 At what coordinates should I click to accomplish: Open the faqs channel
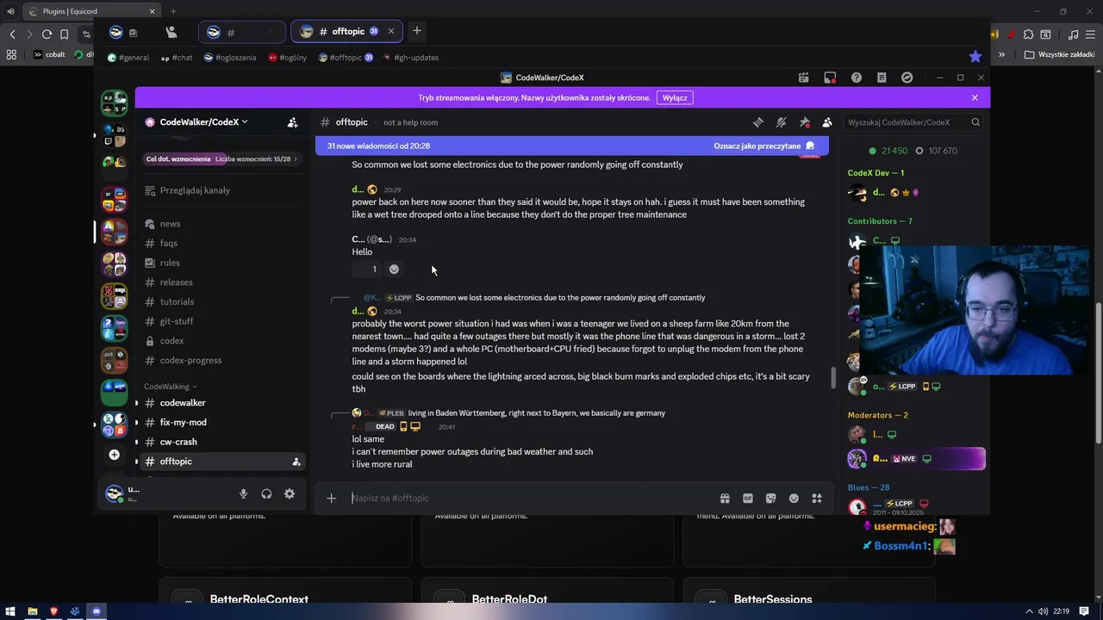221,243
